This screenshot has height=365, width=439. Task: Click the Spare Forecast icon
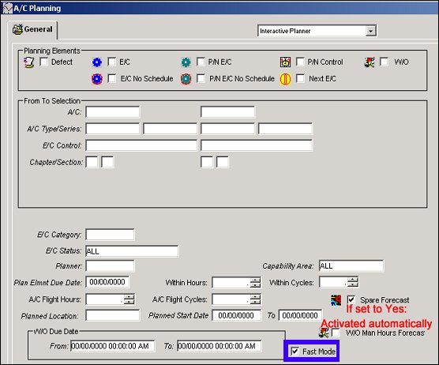[336, 300]
